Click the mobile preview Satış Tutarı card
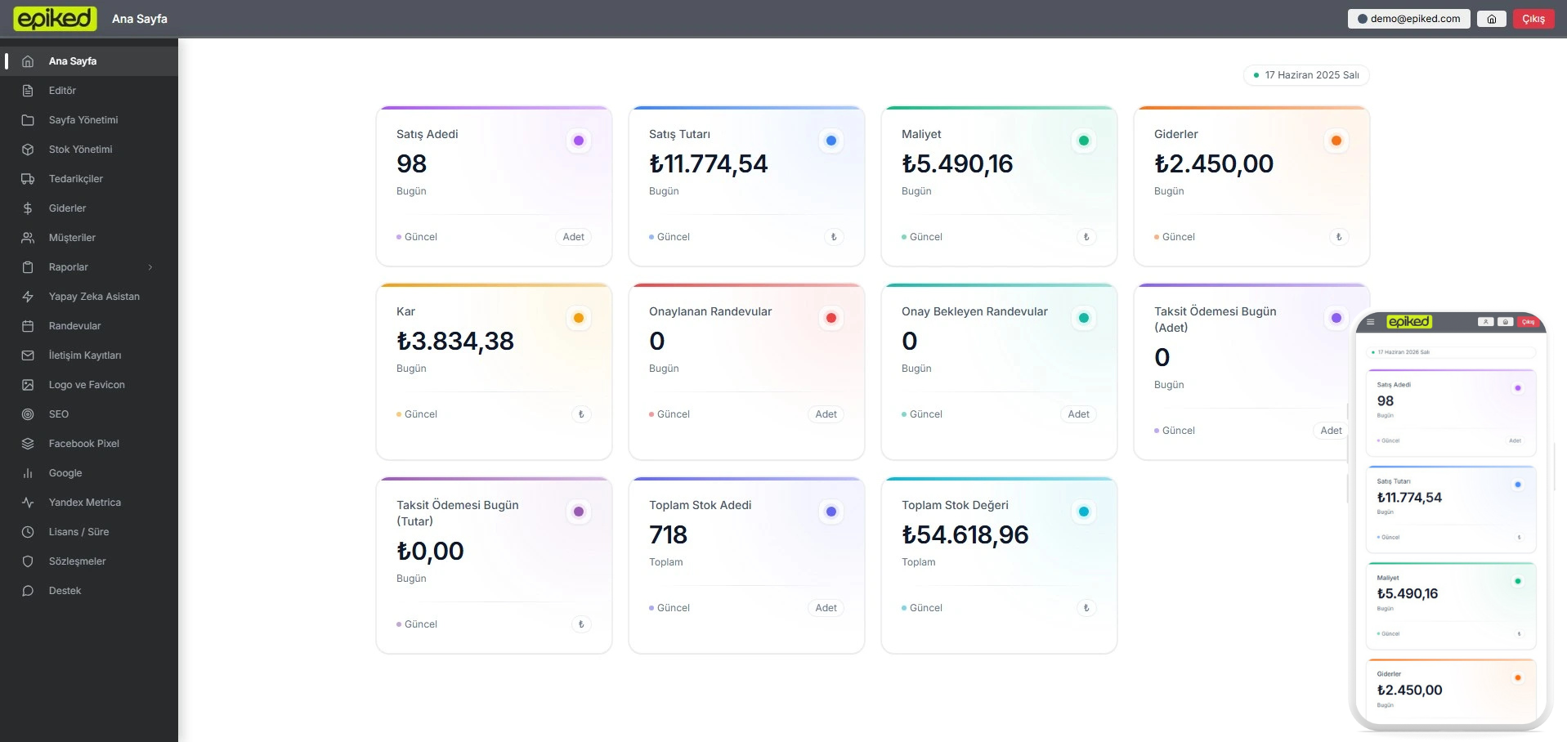 tap(1451, 509)
